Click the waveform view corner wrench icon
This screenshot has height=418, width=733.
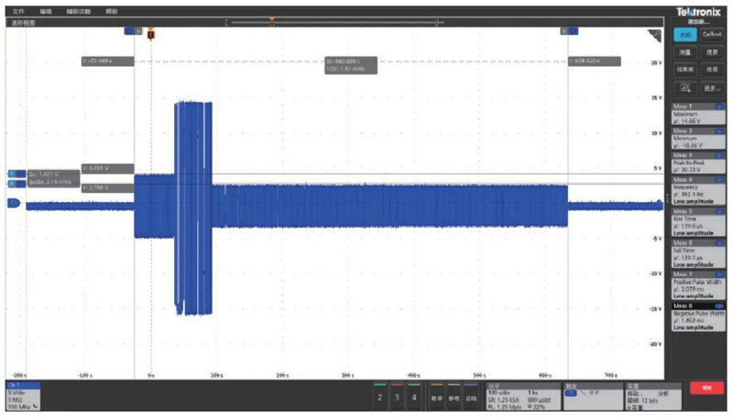point(654,36)
